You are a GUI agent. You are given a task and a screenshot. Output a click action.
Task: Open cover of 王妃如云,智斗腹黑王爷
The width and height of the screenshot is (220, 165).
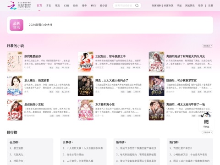[x=86, y=62]
